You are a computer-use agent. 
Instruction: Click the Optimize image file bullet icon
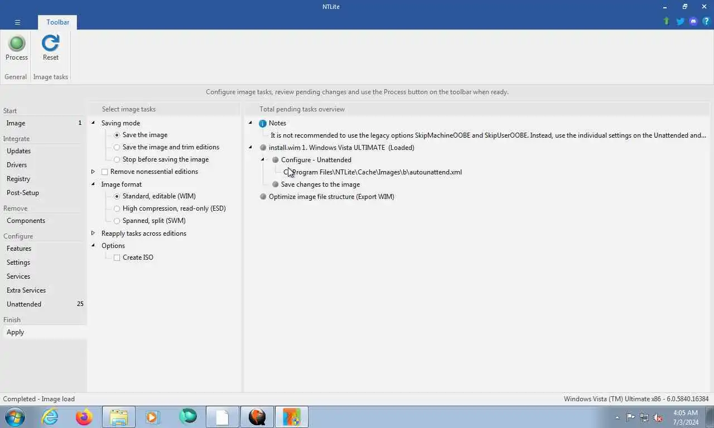(x=263, y=197)
